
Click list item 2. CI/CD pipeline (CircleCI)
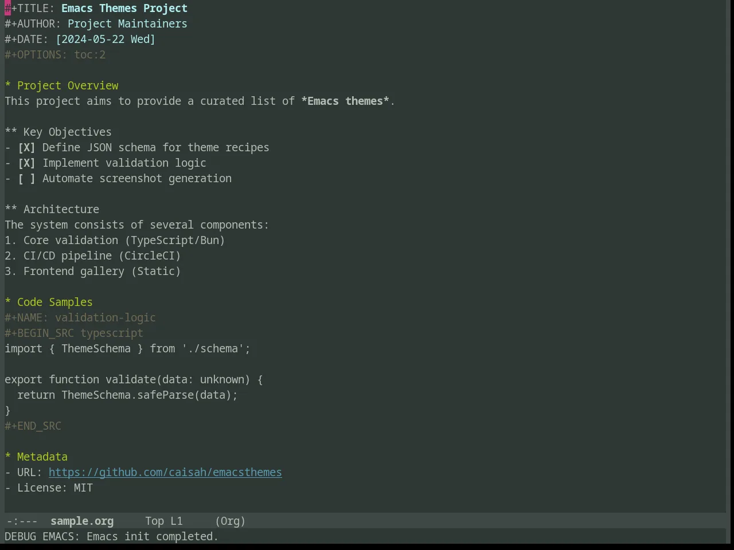[93, 256]
